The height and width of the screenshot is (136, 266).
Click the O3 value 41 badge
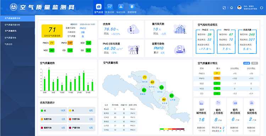click(x=88, y=50)
